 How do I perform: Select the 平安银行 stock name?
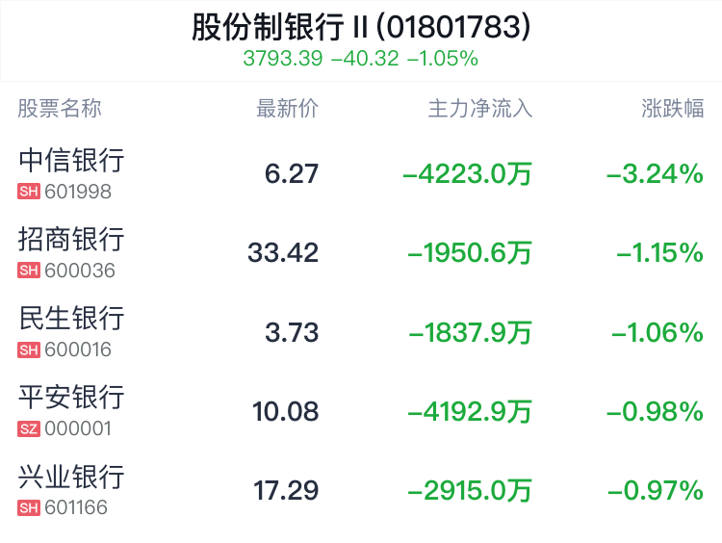point(71,397)
